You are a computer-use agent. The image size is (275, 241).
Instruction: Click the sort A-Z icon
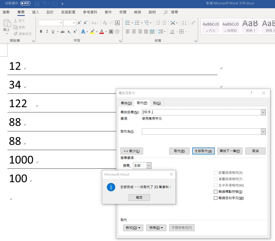[184, 23]
